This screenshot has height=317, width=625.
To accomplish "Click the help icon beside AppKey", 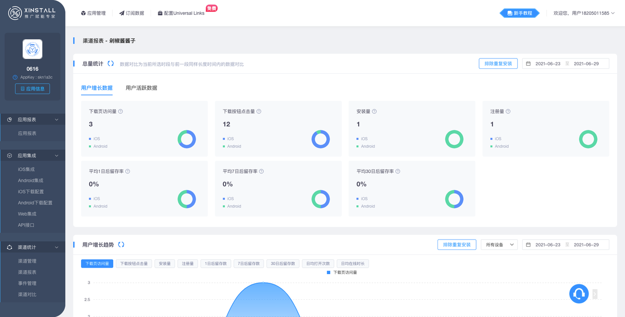I will [x=16, y=77].
